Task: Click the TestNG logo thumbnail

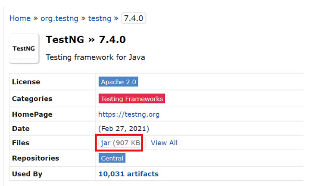Action: click(x=24, y=49)
